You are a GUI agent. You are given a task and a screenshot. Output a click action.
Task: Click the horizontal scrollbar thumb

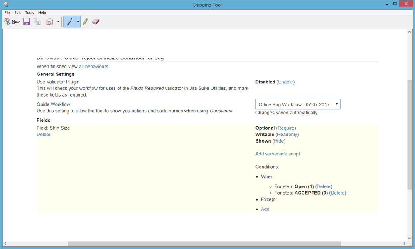pos(204,244)
